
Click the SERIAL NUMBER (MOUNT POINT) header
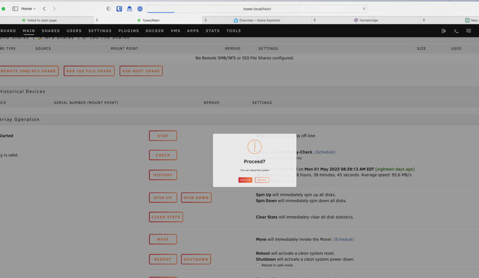pos(86,103)
